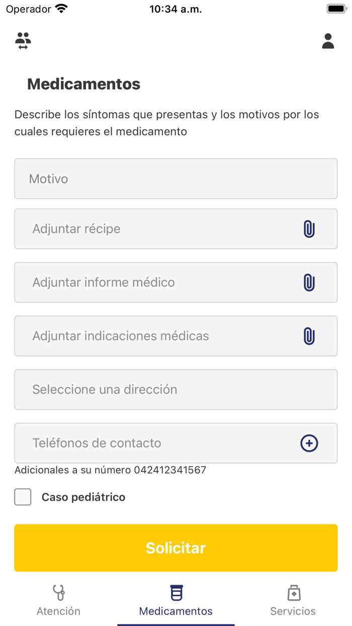Go to the Servicios tab
Viewport: 352px width, 626px height.
(293, 600)
